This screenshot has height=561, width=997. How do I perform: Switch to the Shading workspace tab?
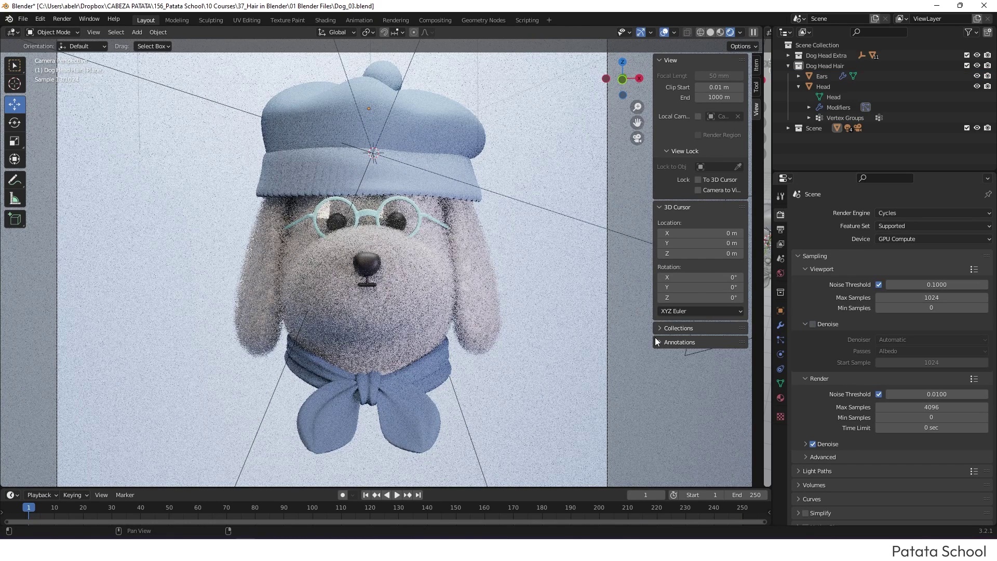pos(325,20)
